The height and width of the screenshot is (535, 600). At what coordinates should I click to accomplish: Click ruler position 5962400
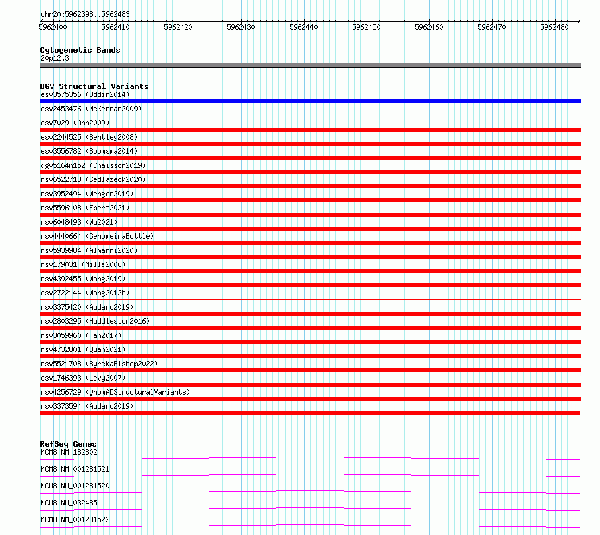[x=53, y=27]
